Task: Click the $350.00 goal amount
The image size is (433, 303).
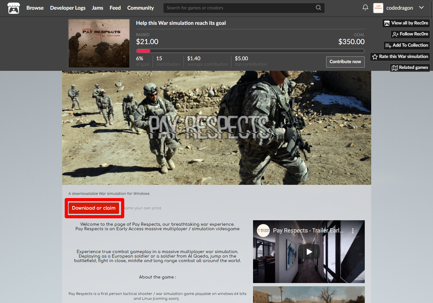Action: click(x=352, y=42)
